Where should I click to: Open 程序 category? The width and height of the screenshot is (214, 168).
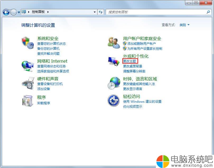click(41, 97)
